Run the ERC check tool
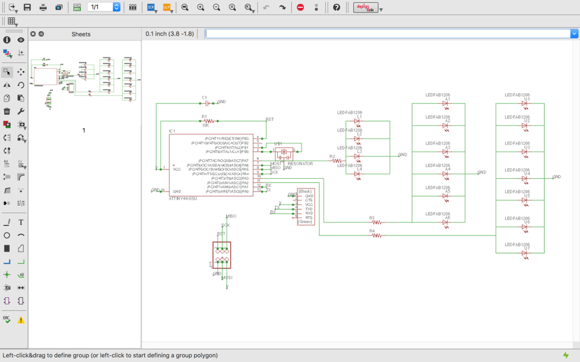This screenshot has height=362, width=580. pyautogui.click(x=7, y=320)
